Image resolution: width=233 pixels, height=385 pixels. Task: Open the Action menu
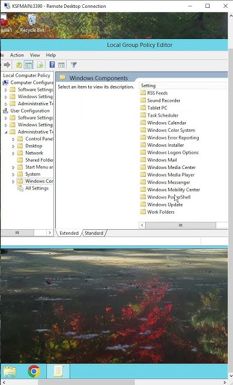(x=17, y=55)
